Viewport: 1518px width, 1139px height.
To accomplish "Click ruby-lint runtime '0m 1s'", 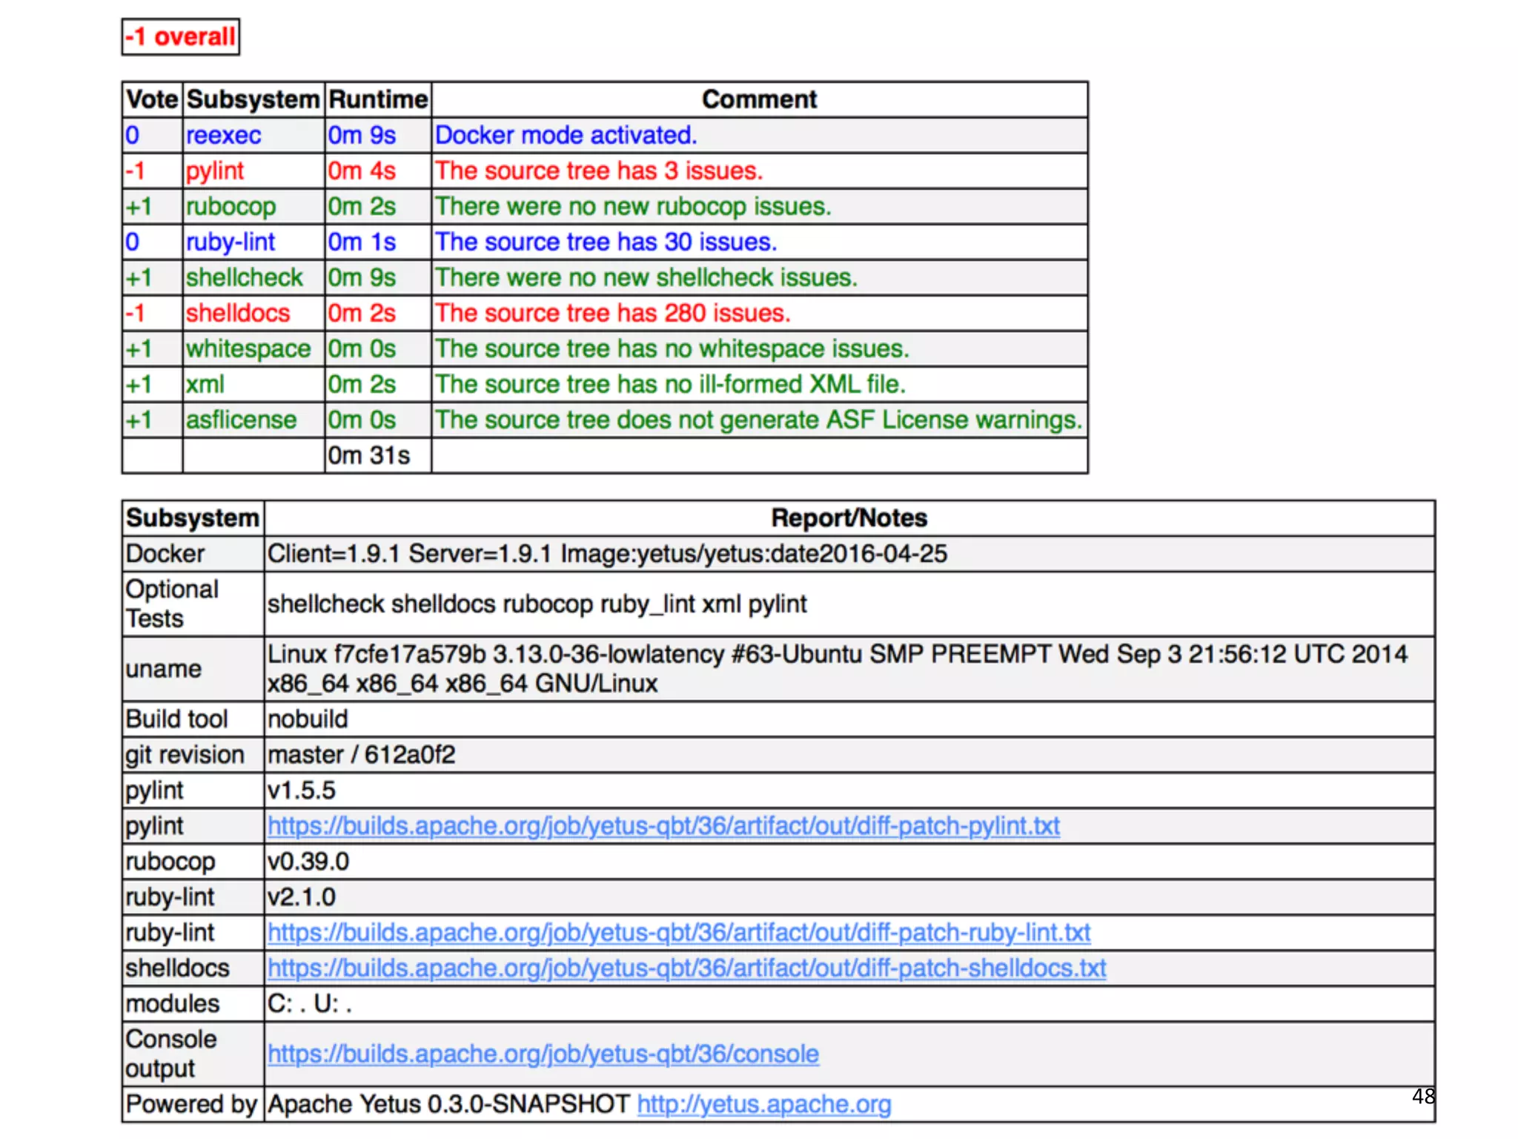I will [x=362, y=242].
